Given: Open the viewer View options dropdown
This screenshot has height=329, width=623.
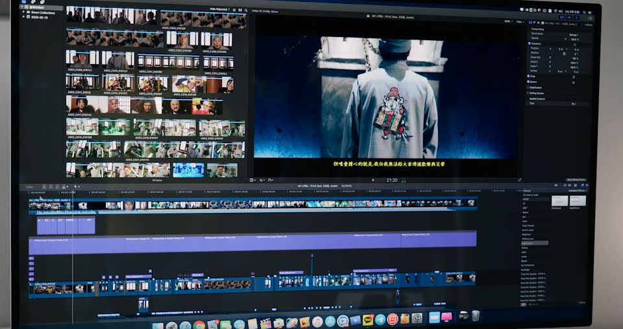Looking at the screenshot, I should (520, 21).
